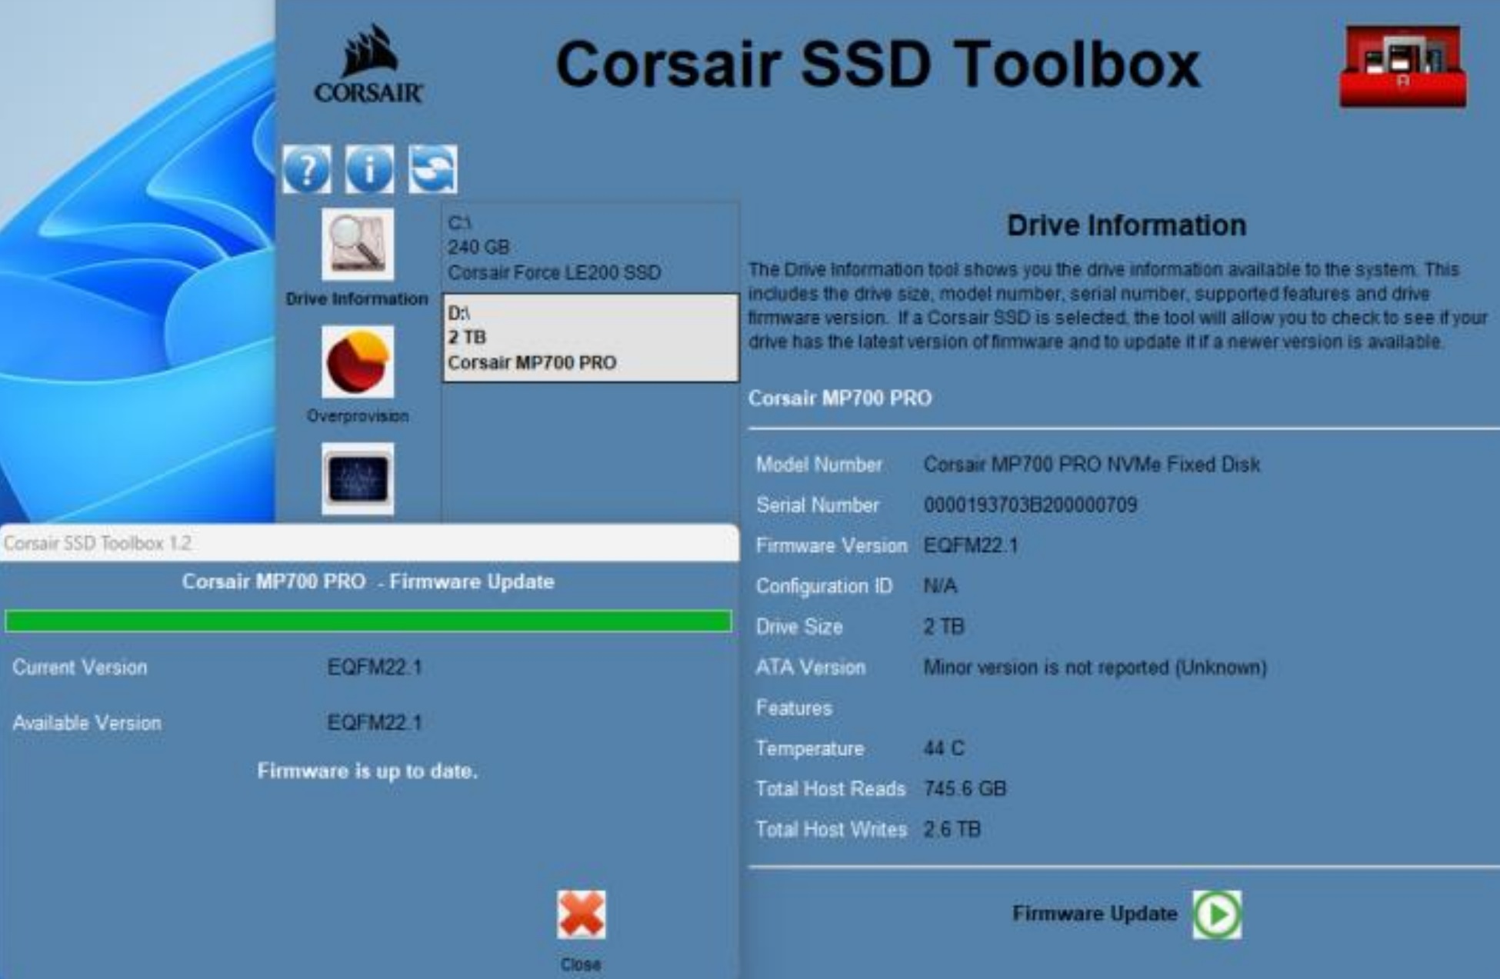Click Total Host Writes value 2.6 TB

point(952,830)
